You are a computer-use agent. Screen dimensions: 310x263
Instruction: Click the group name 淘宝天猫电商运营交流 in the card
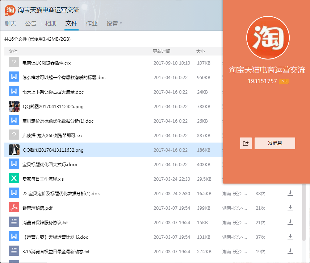267,70
